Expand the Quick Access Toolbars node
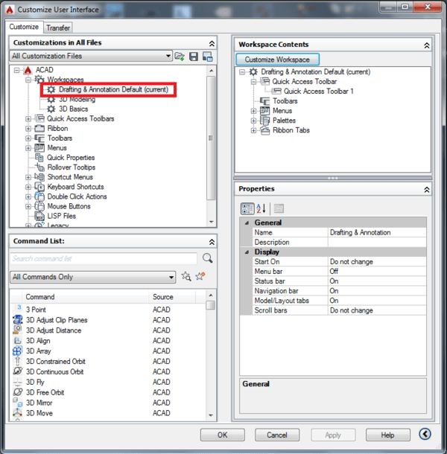447x454 pixels. pyautogui.click(x=28, y=119)
